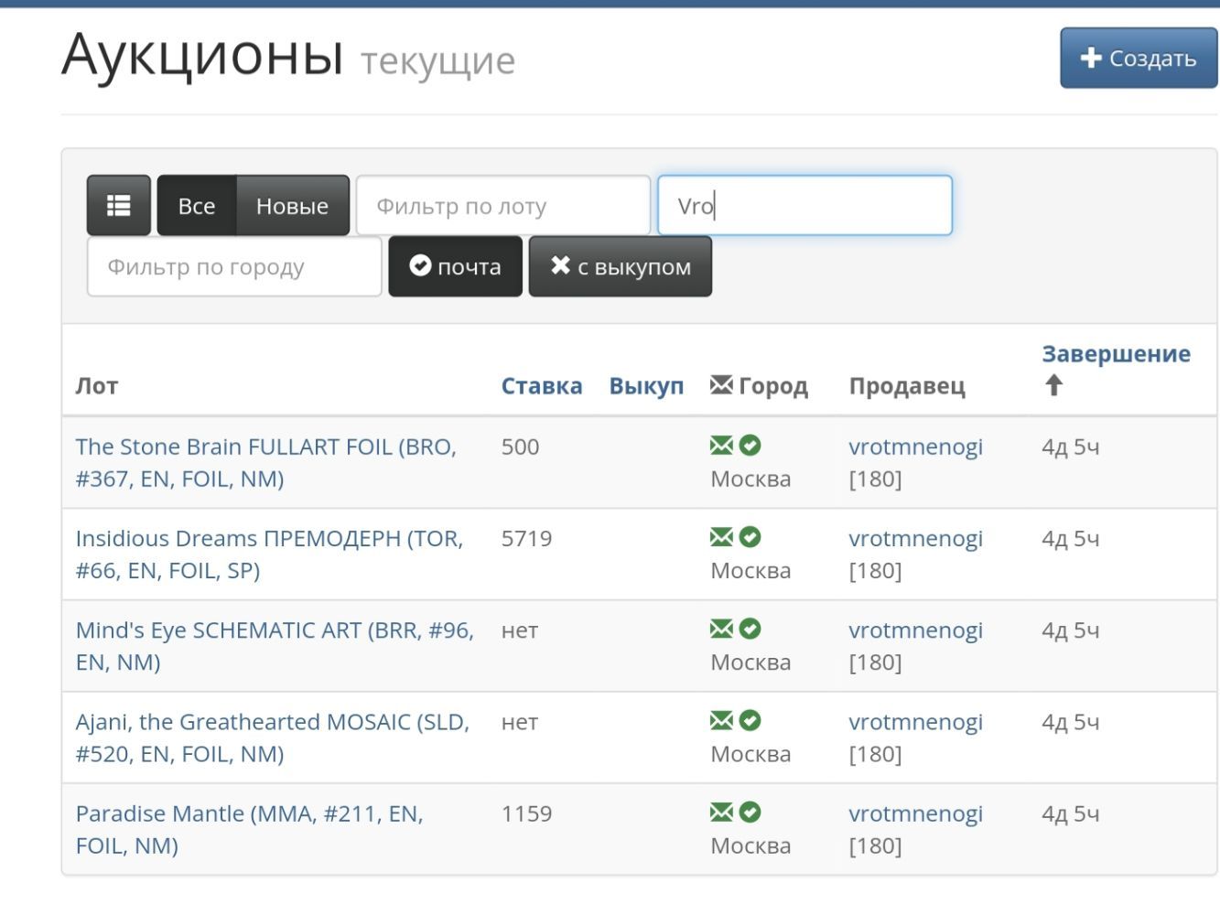Viewport: 1220px width, 915px height.
Task: Click mail envelope icon in Stone Brain row
Action: point(721,446)
